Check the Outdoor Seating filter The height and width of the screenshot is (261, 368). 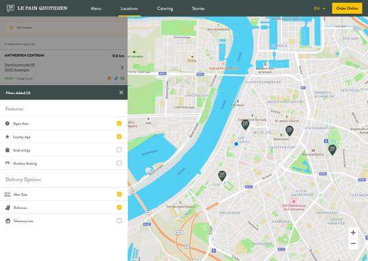pos(119,163)
